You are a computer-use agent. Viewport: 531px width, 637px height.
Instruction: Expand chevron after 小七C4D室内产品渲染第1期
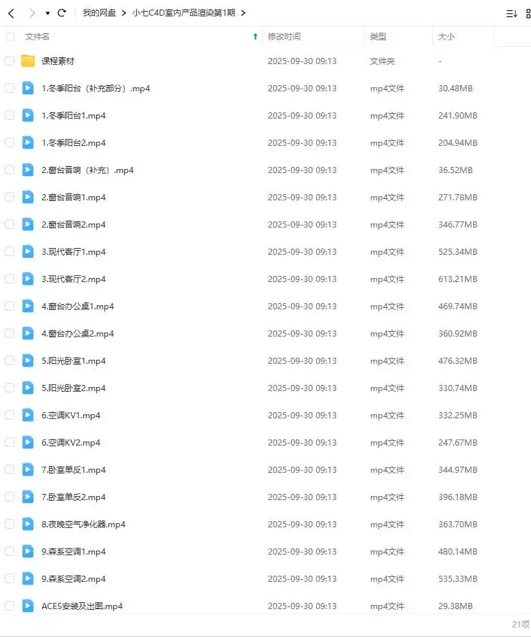click(x=243, y=13)
